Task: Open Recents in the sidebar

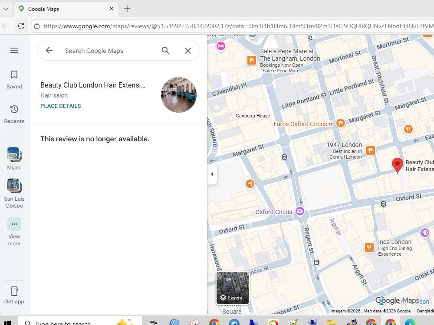Action: (14, 114)
